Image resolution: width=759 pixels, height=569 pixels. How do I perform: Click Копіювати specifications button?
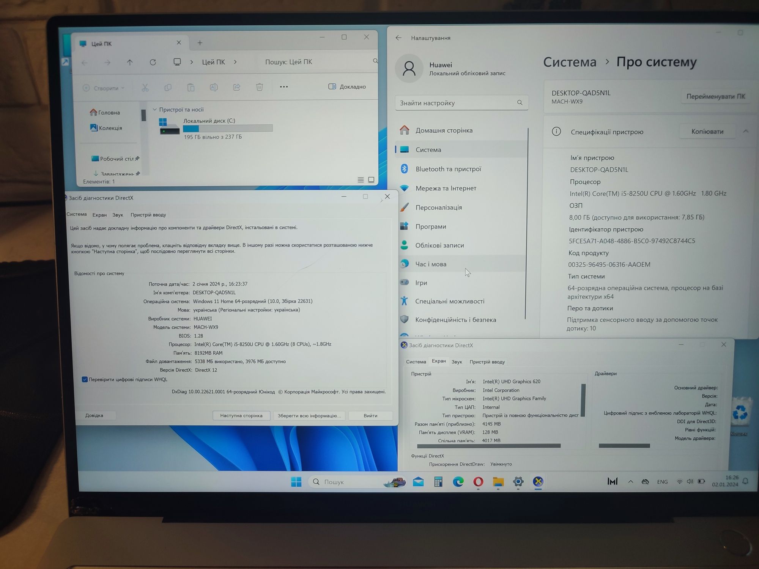pos(707,131)
